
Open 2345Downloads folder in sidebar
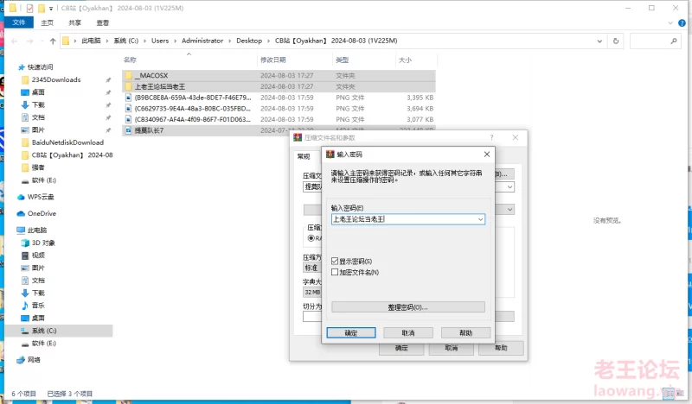[56, 79]
